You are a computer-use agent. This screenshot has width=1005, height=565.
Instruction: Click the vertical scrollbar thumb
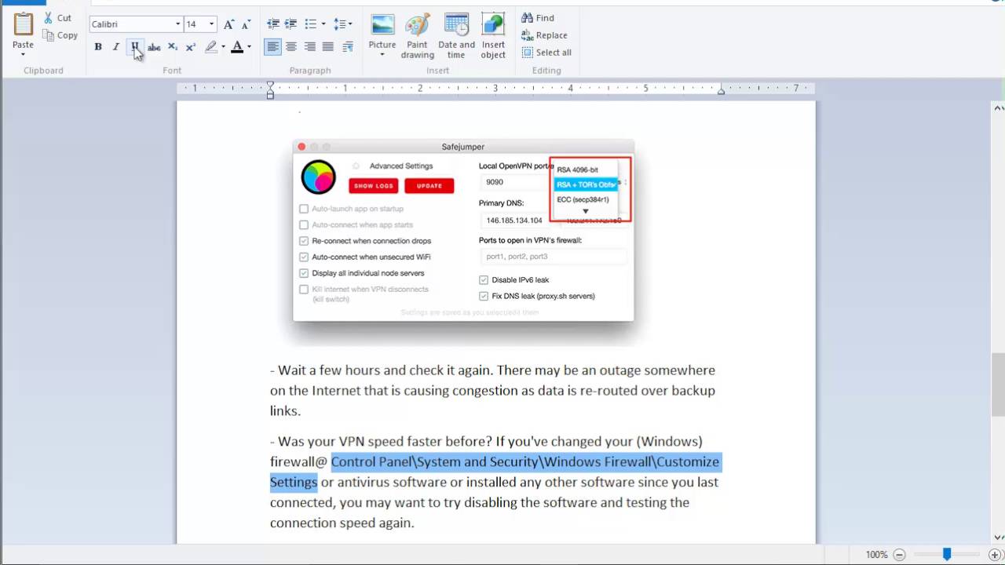coord(999,385)
